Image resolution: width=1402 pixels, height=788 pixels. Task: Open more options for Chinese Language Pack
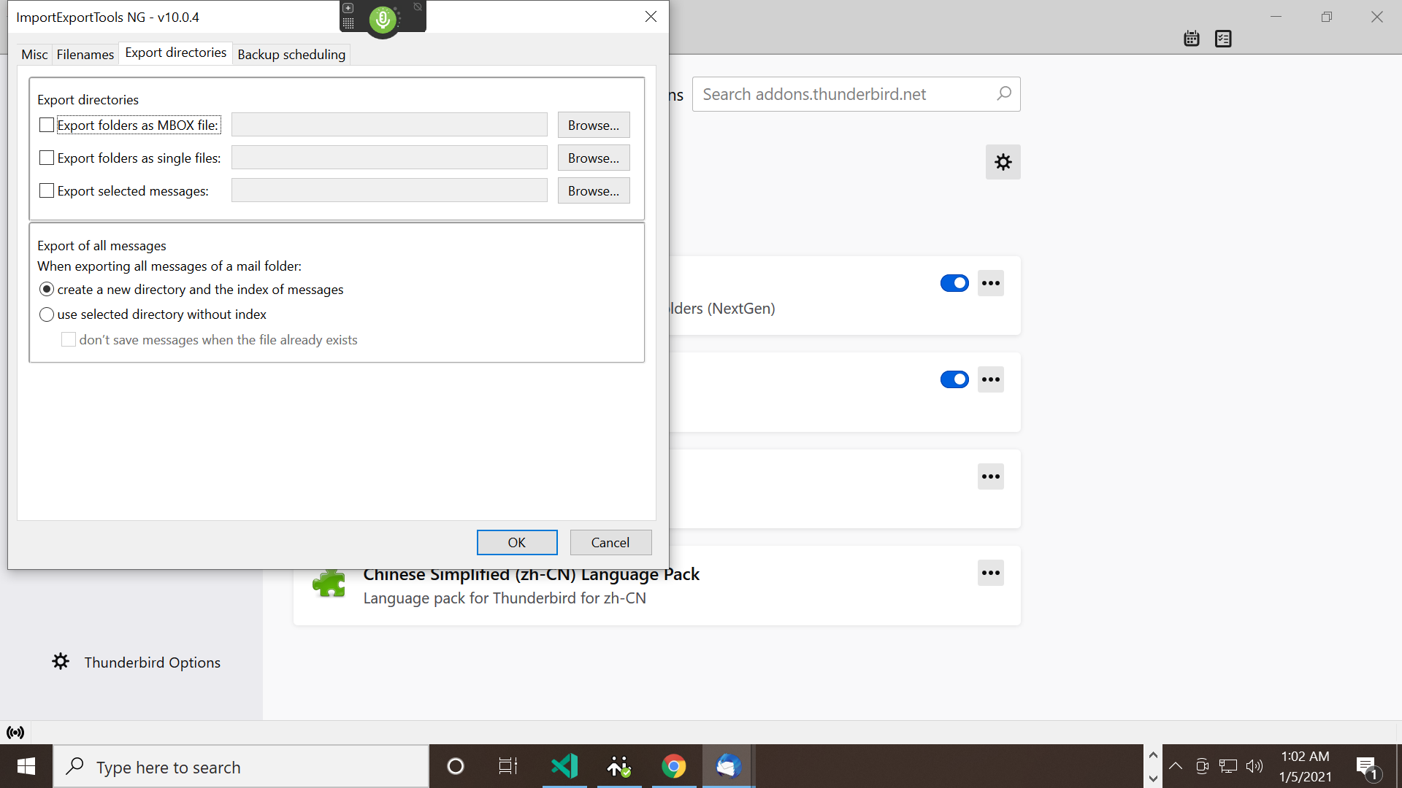(991, 573)
